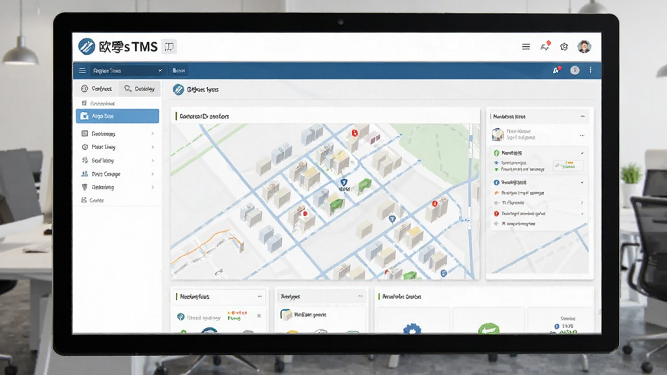Click the red alert icon in the right panel list
667x375 pixels.
tap(496, 214)
